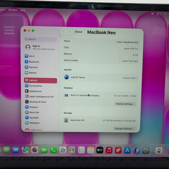Open the Help menu
The height and width of the screenshot is (169, 169).
(23, 10)
